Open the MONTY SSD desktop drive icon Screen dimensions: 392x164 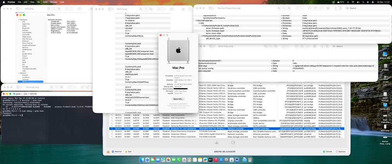[385, 55]
